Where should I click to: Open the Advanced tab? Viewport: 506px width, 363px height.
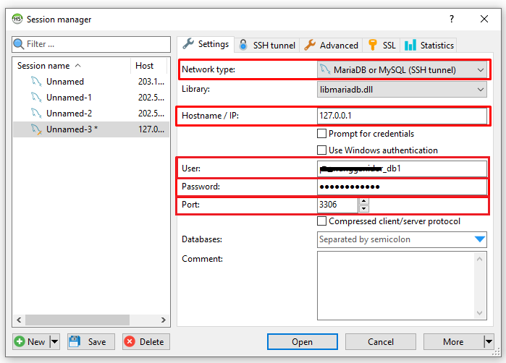(x=331, y=45)
